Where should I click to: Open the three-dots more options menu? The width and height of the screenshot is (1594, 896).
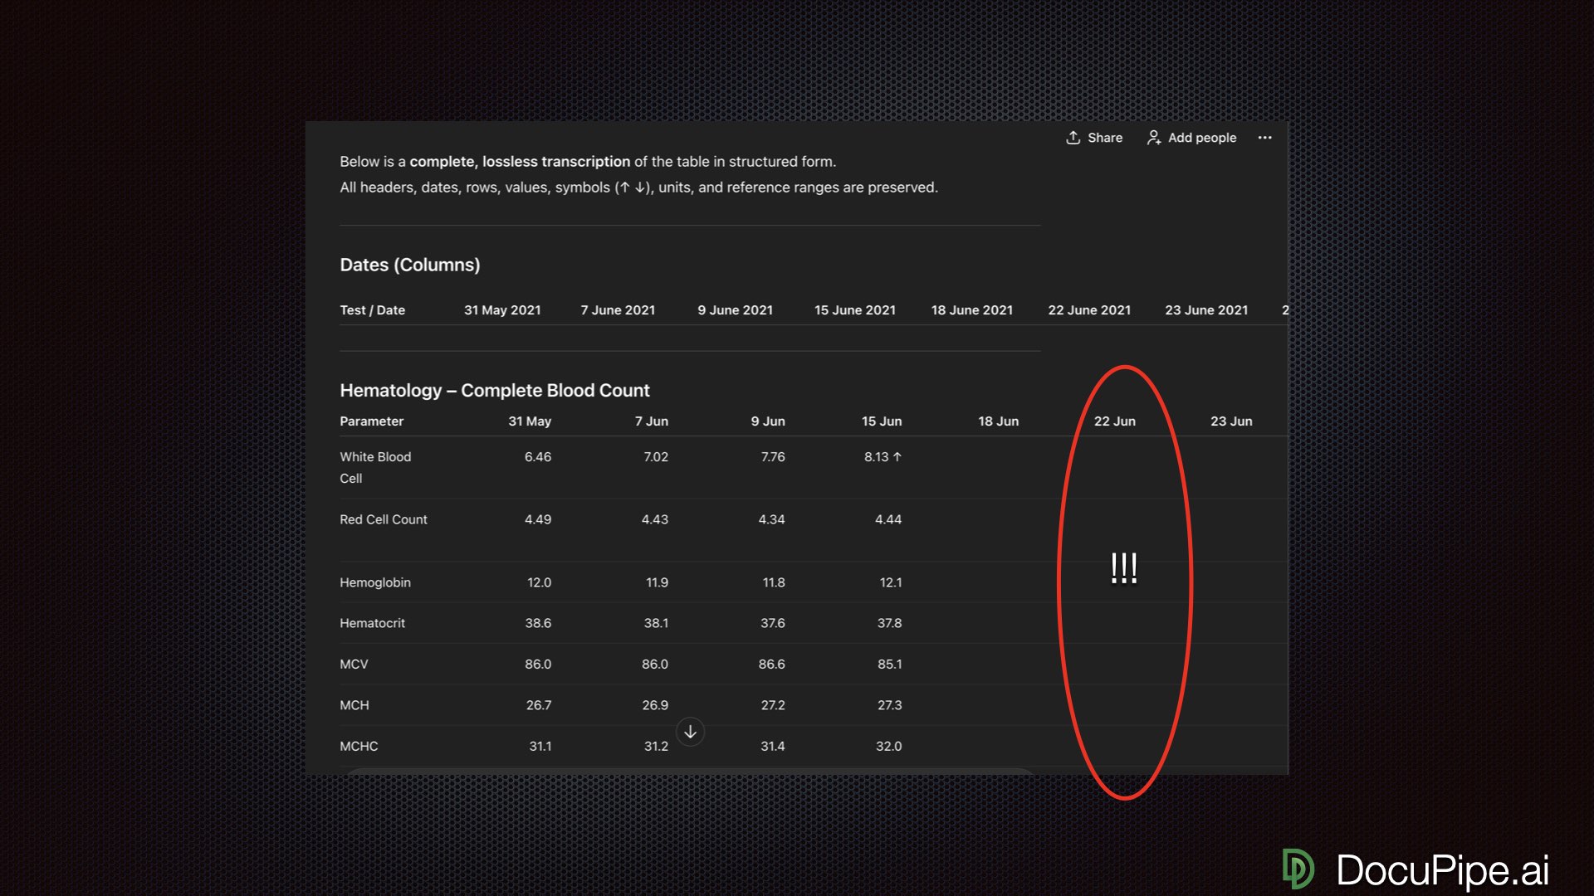[1264, 138]
